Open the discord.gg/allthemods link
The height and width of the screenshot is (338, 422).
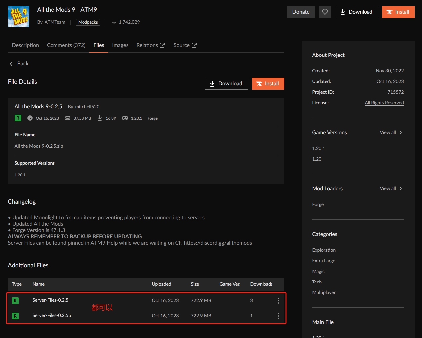click(x=218, y=243)
